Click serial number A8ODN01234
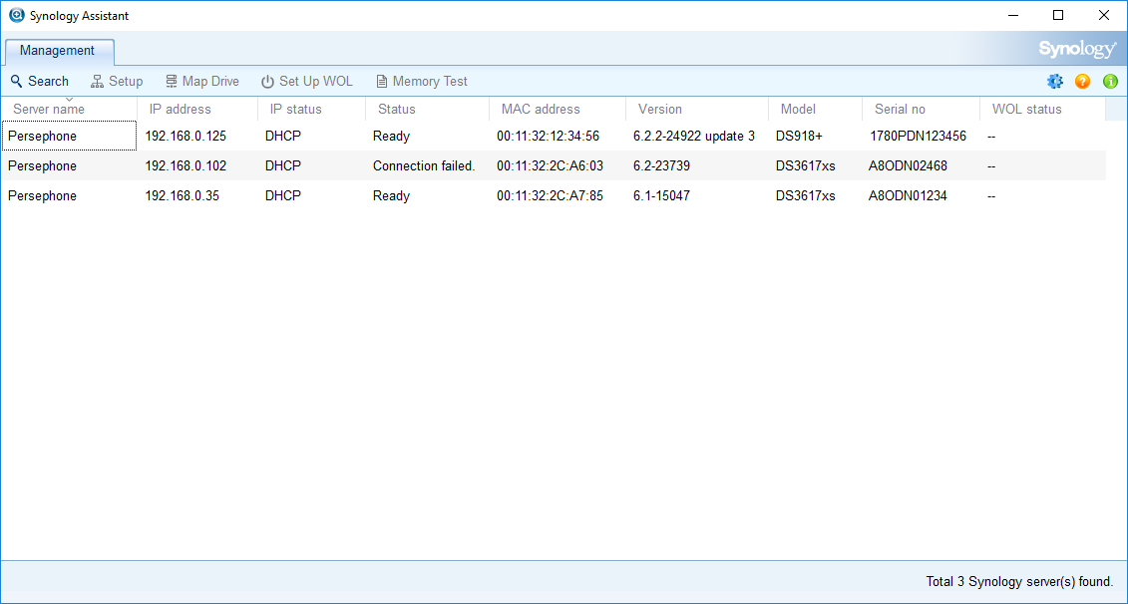The height and width of the screenshot is (604, 1128). (x=908, y=195)
